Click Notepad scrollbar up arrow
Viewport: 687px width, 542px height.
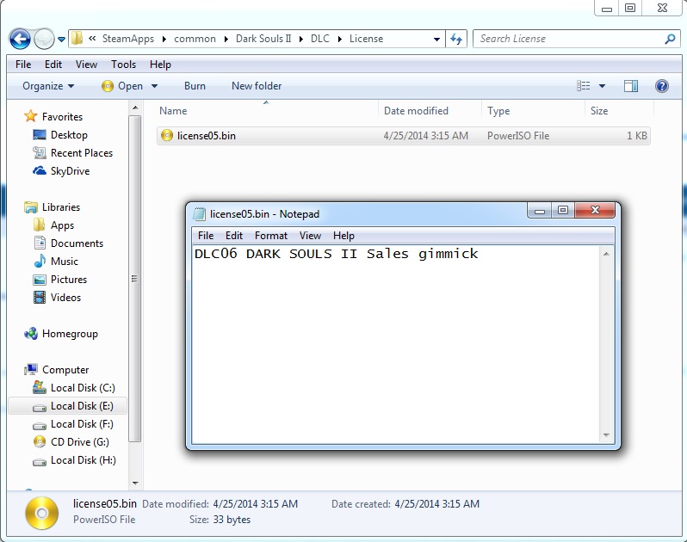(606, 254)
